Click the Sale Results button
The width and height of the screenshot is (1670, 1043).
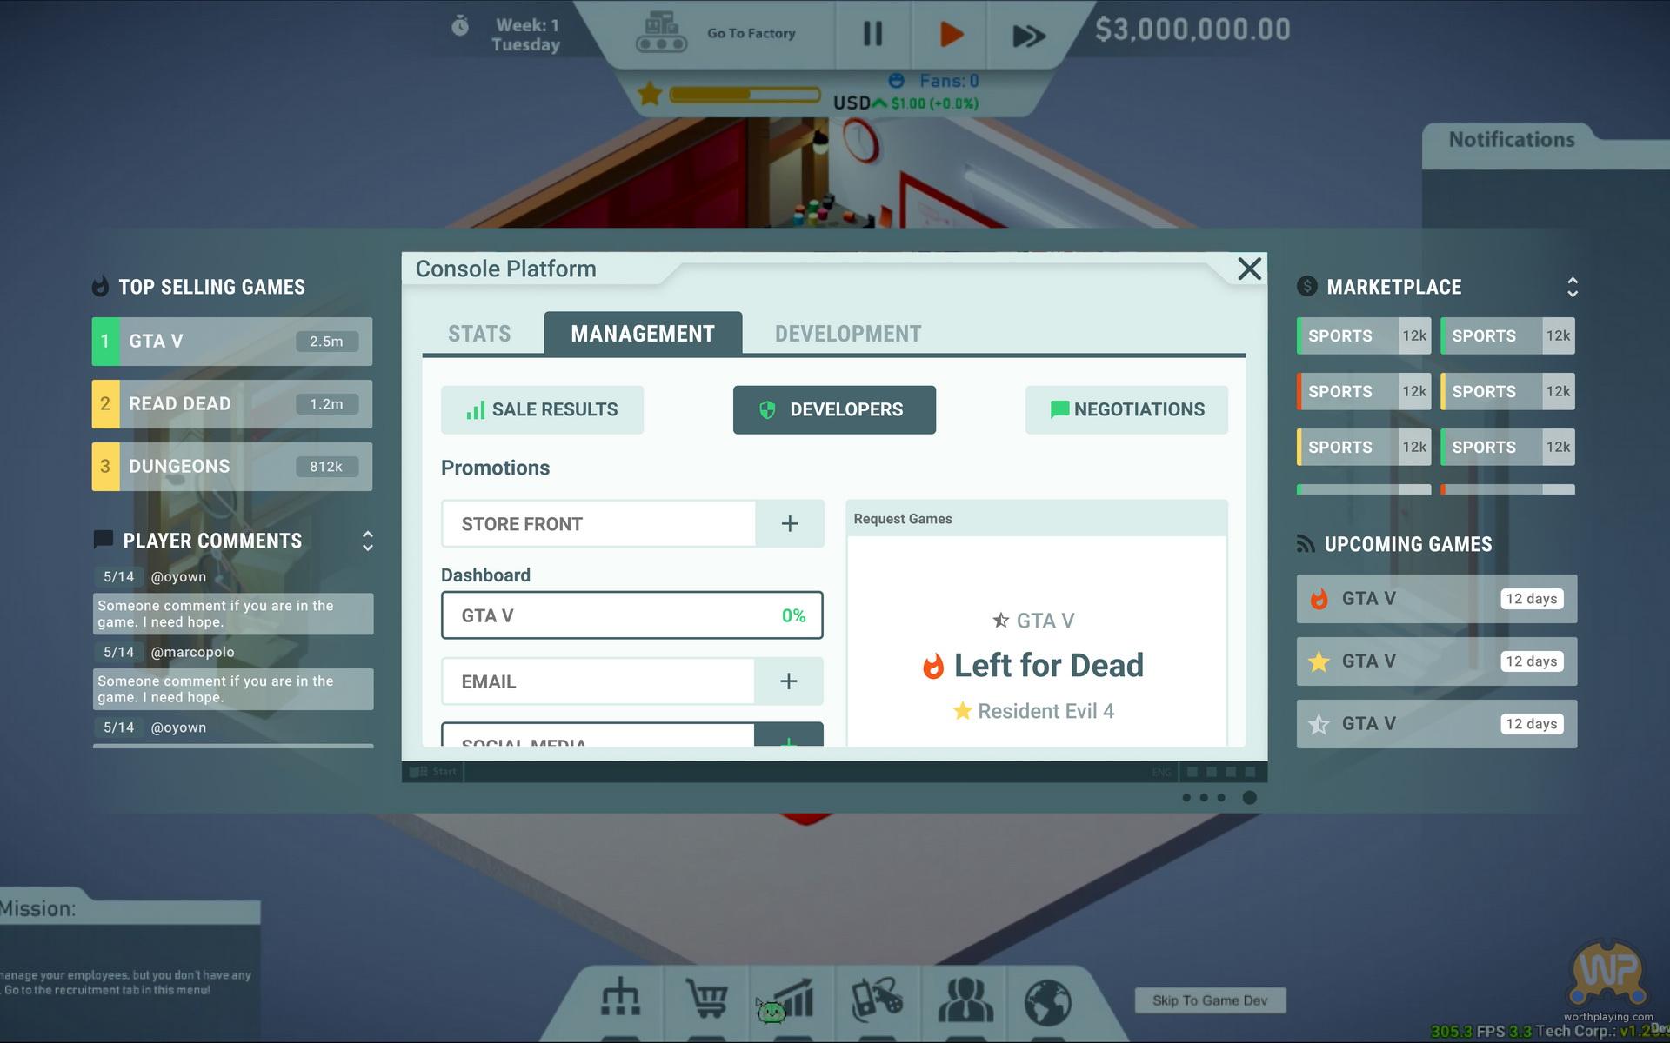(x=542, y=409)
